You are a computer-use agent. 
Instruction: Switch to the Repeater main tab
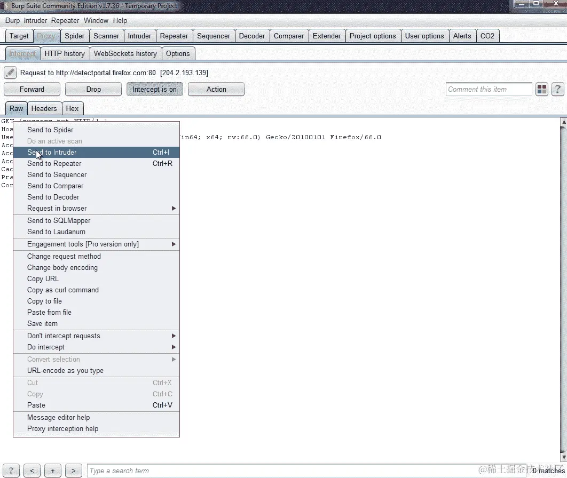pyautogui.click(x=174, y=36)
